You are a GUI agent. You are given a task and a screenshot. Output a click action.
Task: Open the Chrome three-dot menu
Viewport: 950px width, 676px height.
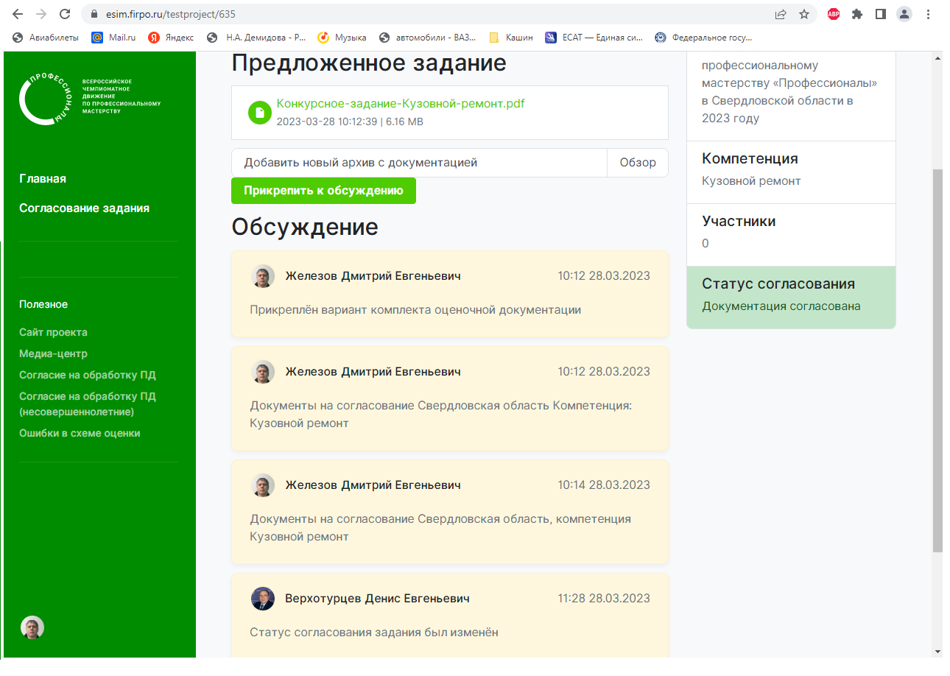pos(928,14)
